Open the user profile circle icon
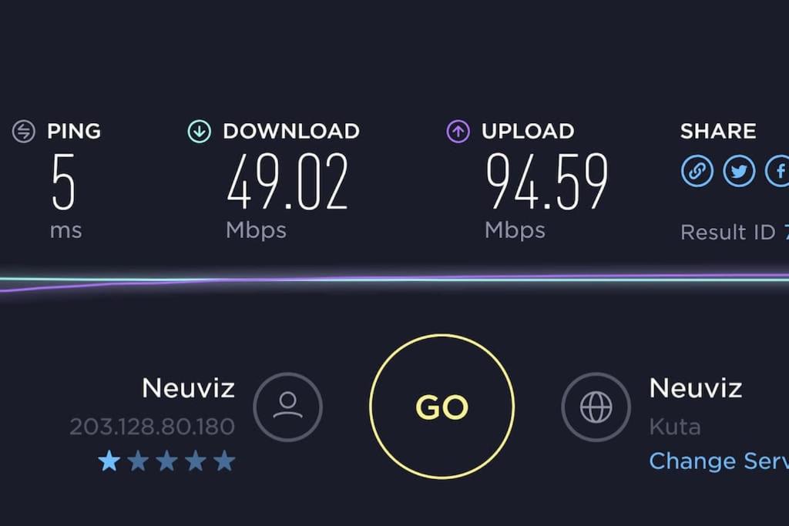The image size is (789, 526). coord(288,407)
